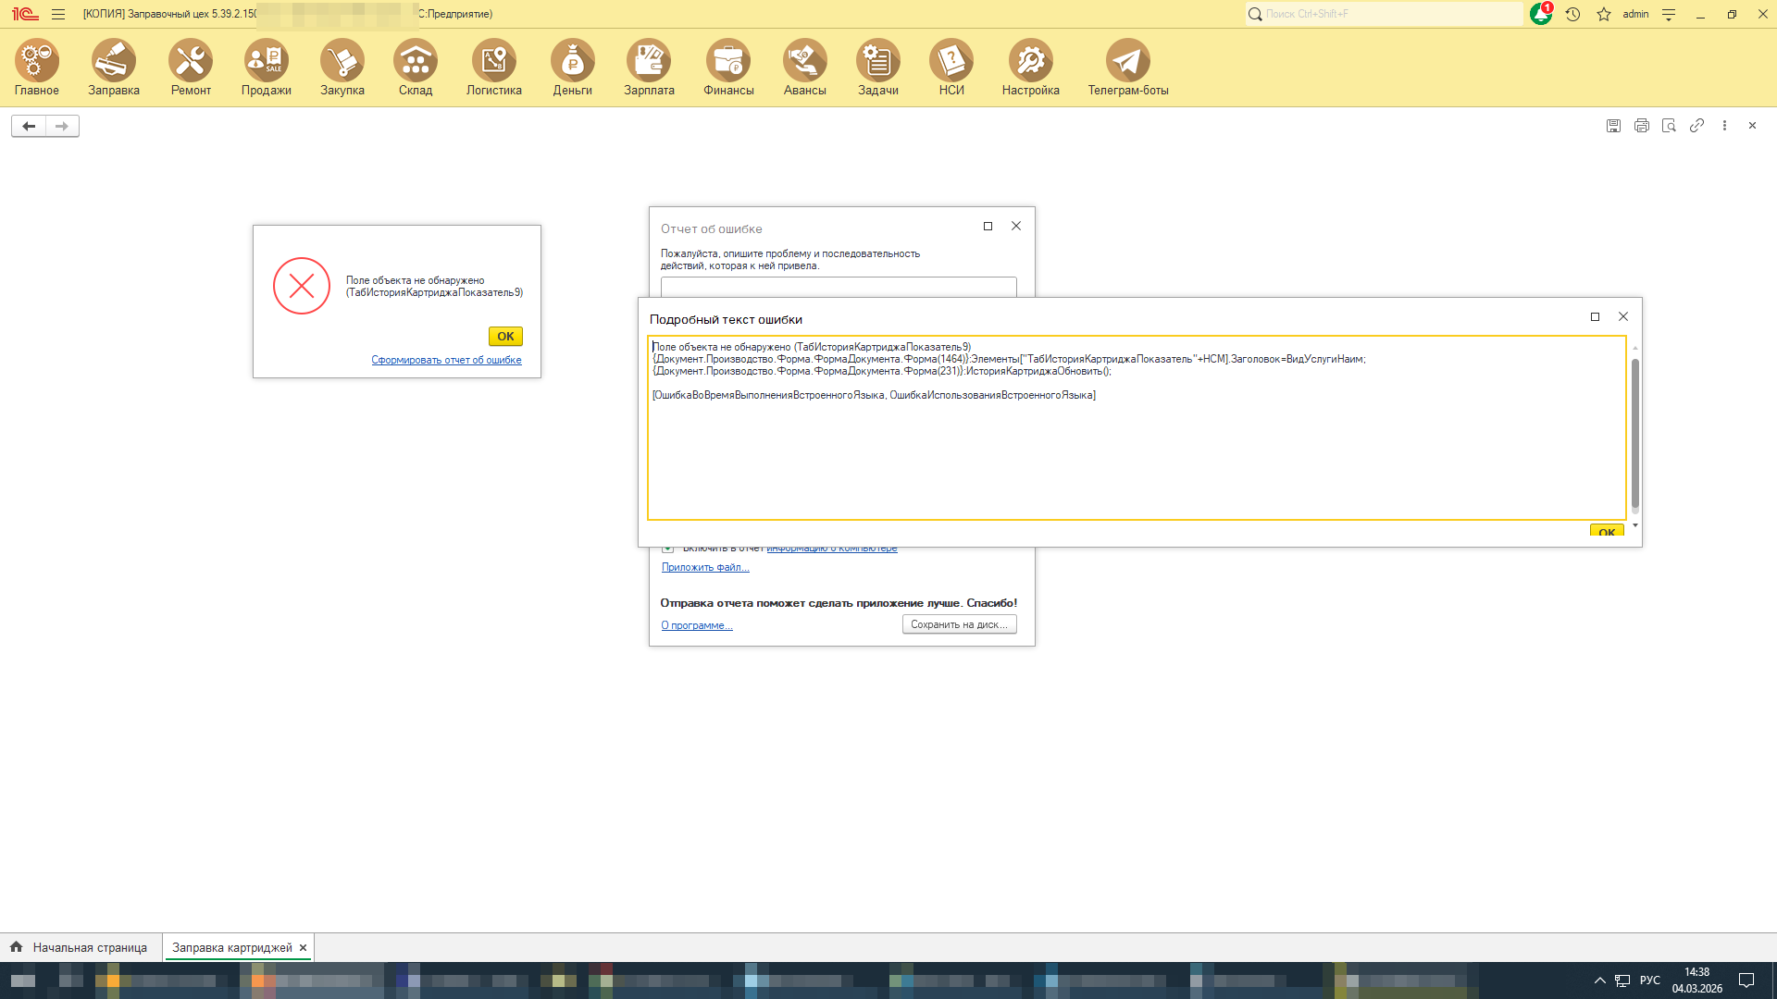Open the Настройка section
The image size is (1777, 999).
[x=1030, y=68]
